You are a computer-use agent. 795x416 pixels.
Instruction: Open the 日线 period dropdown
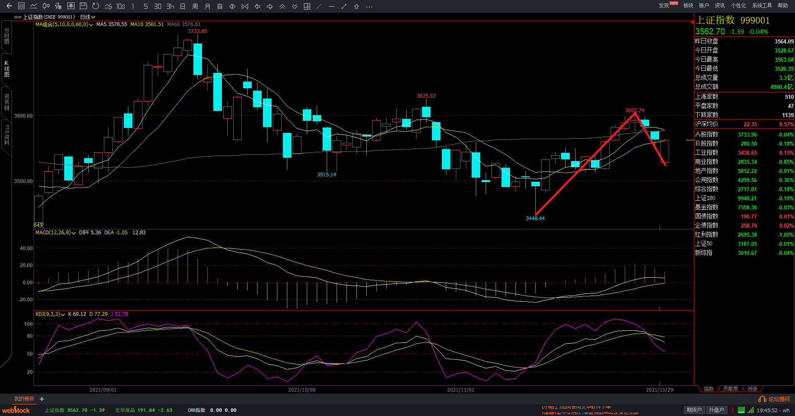(x=88, y=17)
